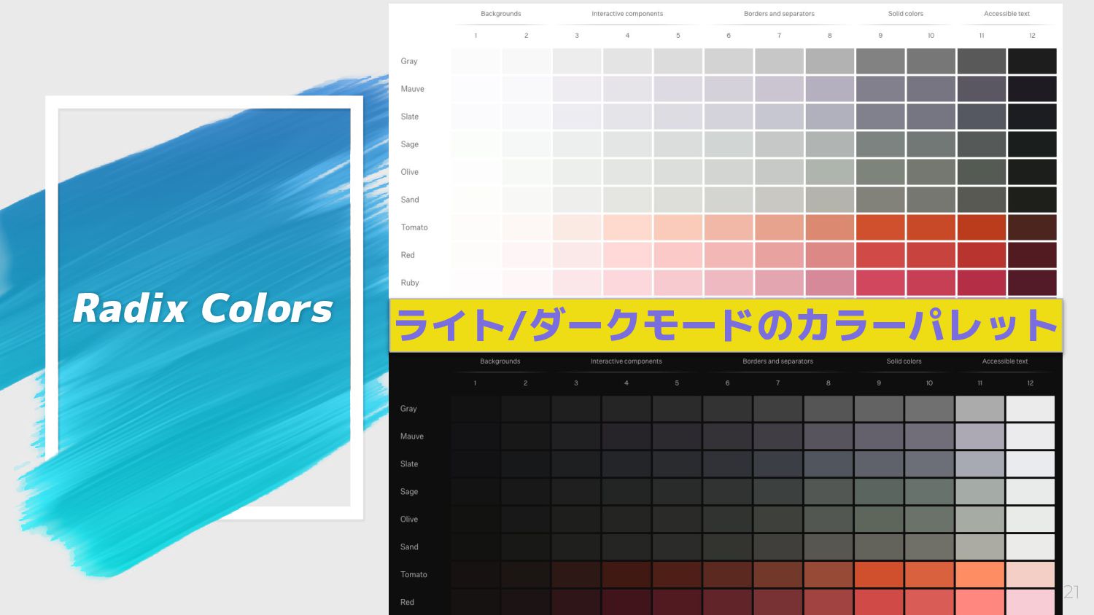
Task: Click slide page number 21
Action: pyautogui.click(x=1071, y=592)
